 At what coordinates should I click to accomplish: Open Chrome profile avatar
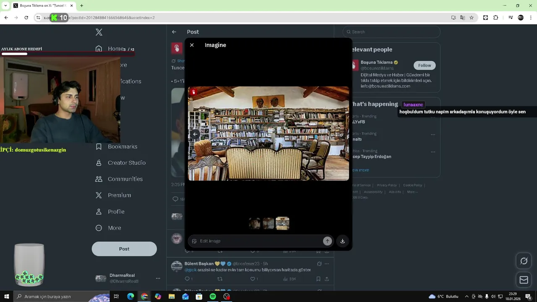(x=521, y=18)
